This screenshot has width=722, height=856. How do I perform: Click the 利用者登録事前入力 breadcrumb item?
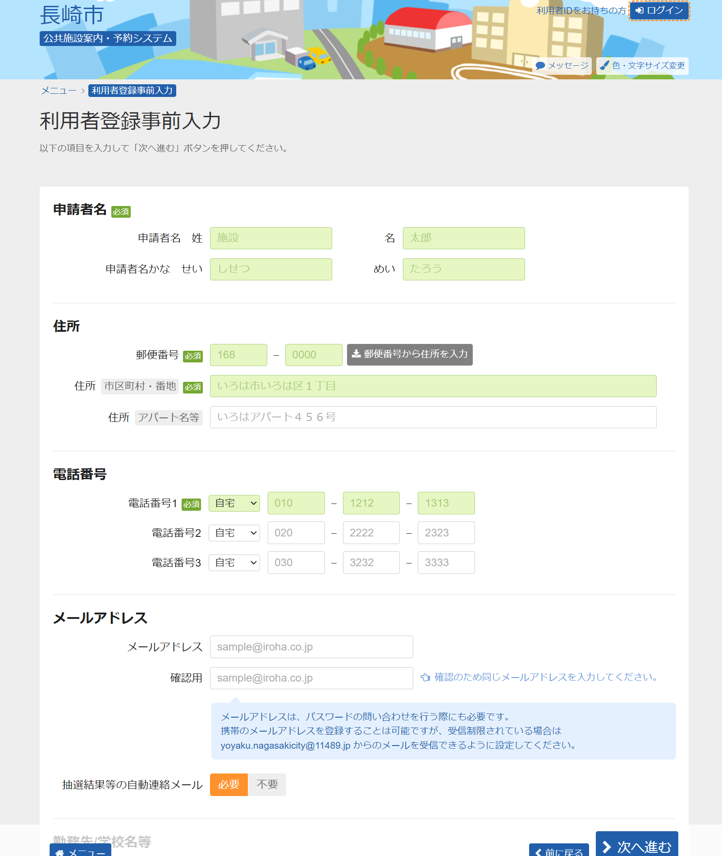[x=132, y=91]
